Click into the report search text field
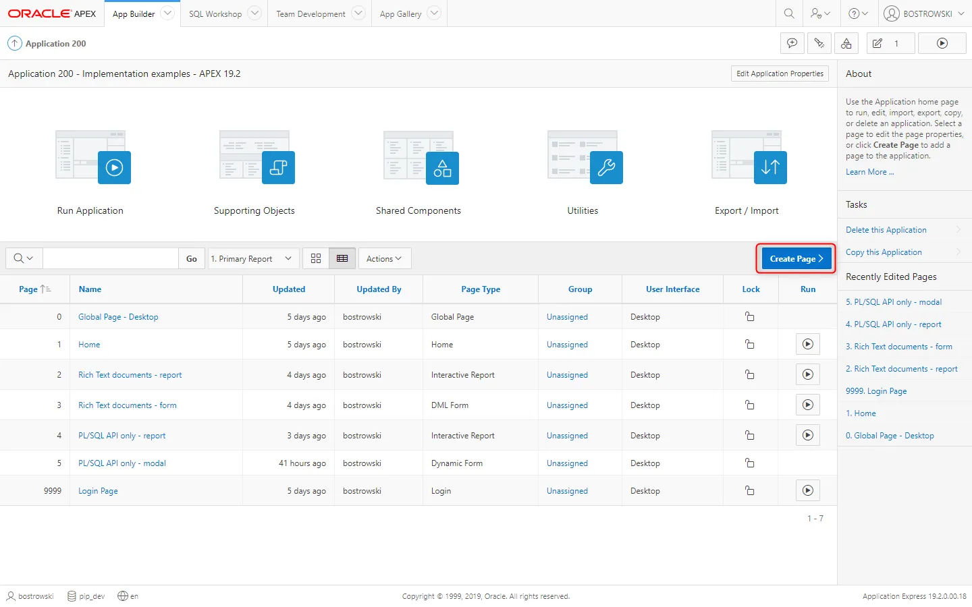The height and width of the screenshot is (607, 972). click(x=111, y=258)
